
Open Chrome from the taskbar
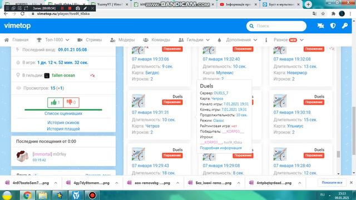[27, 195]
